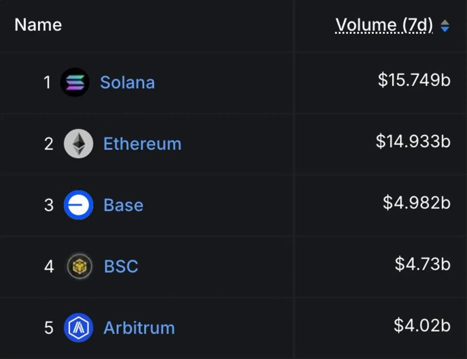Image resolution: width=467 pixels, height=359 pixels.
Task: Click rank number 1 beside Solana
Action: (x=48, y=83)
